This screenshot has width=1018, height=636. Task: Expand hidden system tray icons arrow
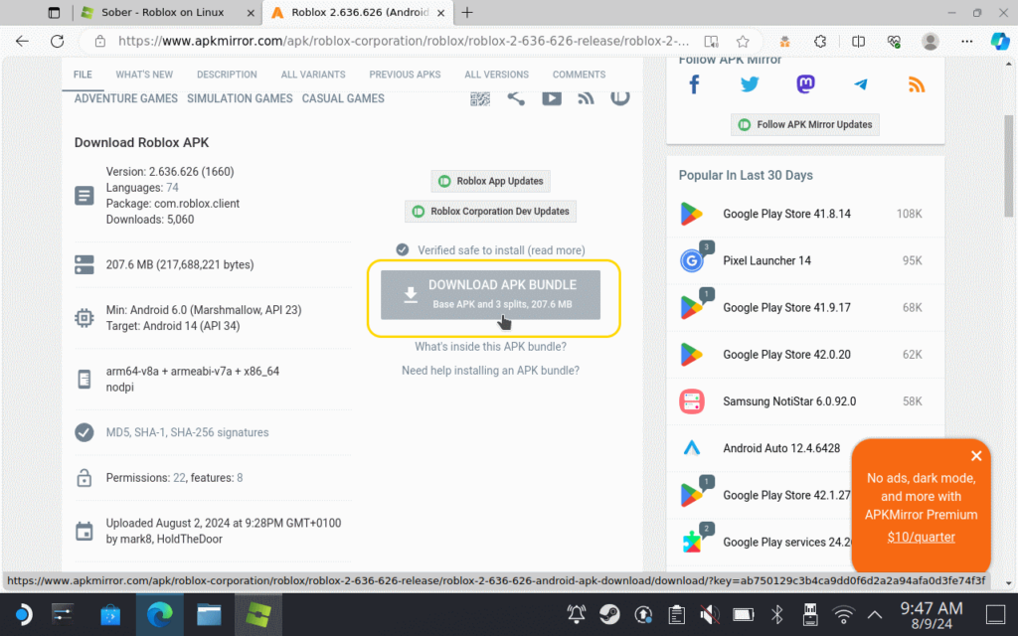pos(875,614)
